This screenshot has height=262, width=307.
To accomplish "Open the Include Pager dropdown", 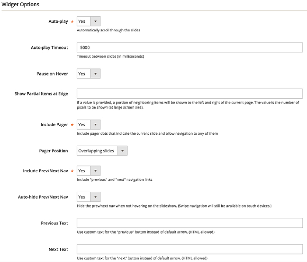I will point(89,124).
